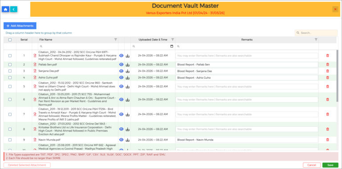Select checkbox for Ashis Guho.pdf
The image size is (342, 169).
coord(10,77)
